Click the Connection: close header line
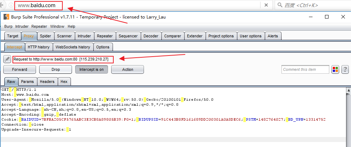Screen dimensions: 351x147 click(22, 125)
